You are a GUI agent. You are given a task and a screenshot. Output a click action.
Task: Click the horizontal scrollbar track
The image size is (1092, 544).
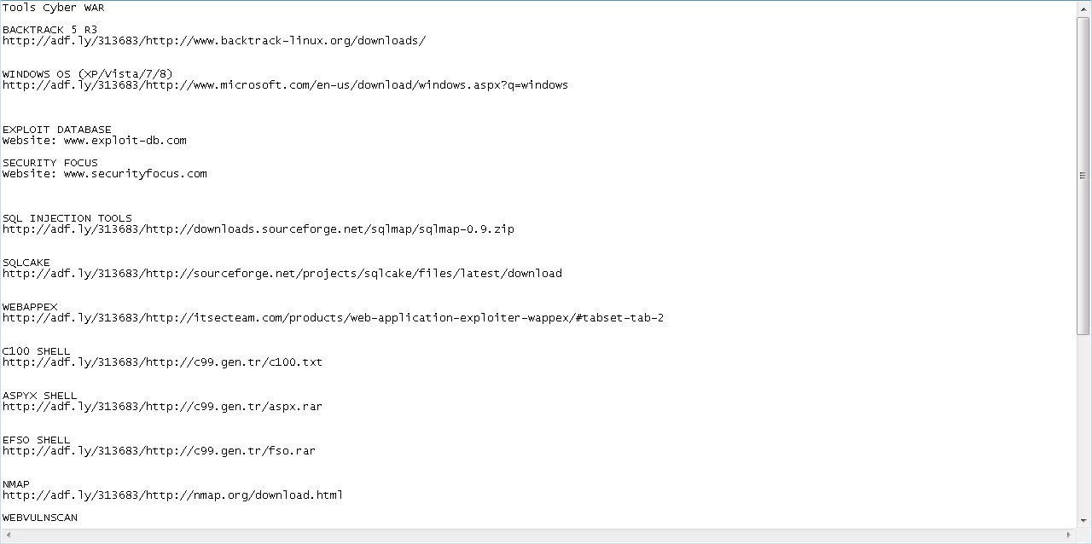(538, 535)
